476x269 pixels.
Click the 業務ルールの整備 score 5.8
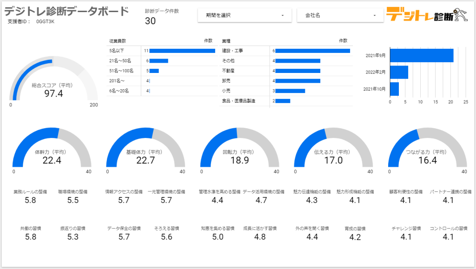point(30,201)
